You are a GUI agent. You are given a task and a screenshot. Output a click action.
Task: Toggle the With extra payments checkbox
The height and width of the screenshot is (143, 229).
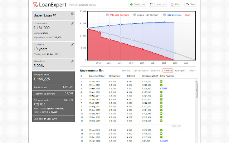coord(107,15)
